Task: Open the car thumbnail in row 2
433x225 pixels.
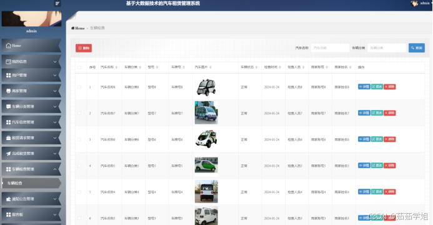Action: point(206,112)
